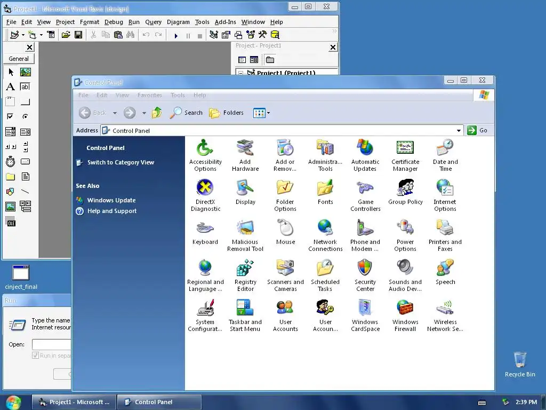Viewport: 546px width, 410px height.
Task: Click the Start (run) button in Visual Basic
Action: (x=176, y=35)
